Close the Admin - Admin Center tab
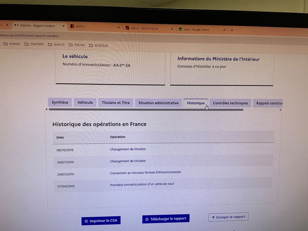308x231 pixels. pyautogui.click(x=172, y=29)
